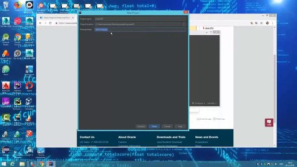
Task: Focus the Base package field
Action: coord(140,29)
